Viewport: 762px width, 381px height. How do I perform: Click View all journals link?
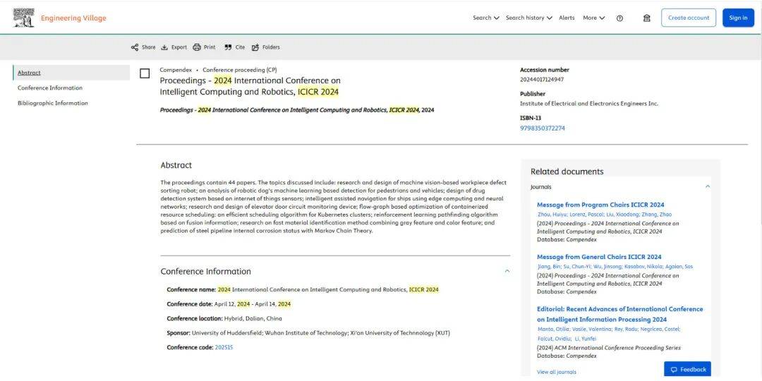point(557,373)
